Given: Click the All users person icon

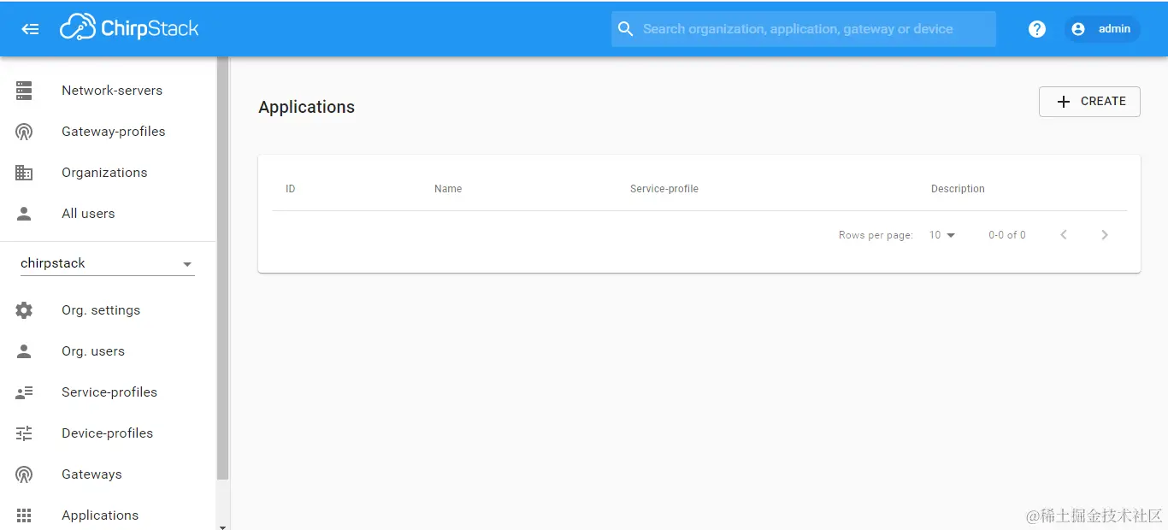Looking at the screenshot, I should pos(24,214).
